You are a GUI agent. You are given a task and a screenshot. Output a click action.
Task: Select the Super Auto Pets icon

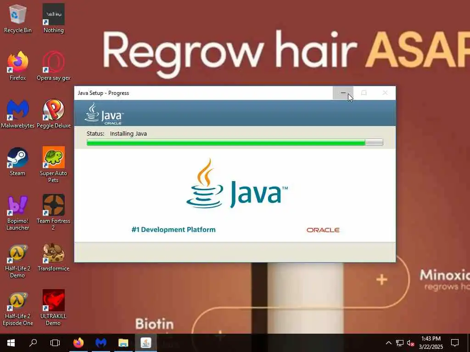pyautogui.click(x=53, y=165)
